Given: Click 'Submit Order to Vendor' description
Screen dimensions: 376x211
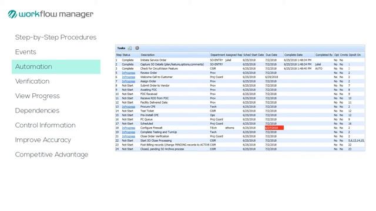Looking at the screenshot, I should pos(155,86).
